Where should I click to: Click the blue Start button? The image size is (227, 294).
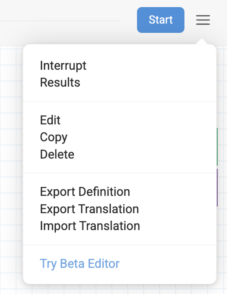161,20
